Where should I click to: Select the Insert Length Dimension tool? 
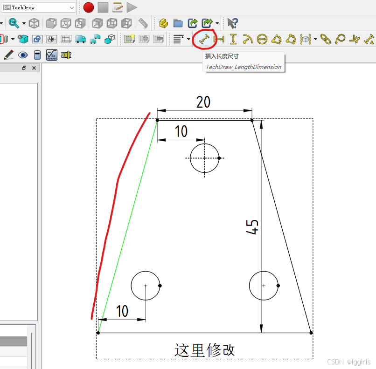pos(204,39)
